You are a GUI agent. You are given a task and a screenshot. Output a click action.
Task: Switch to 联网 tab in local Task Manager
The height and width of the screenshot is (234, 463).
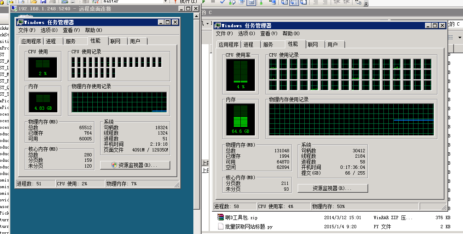315,45
